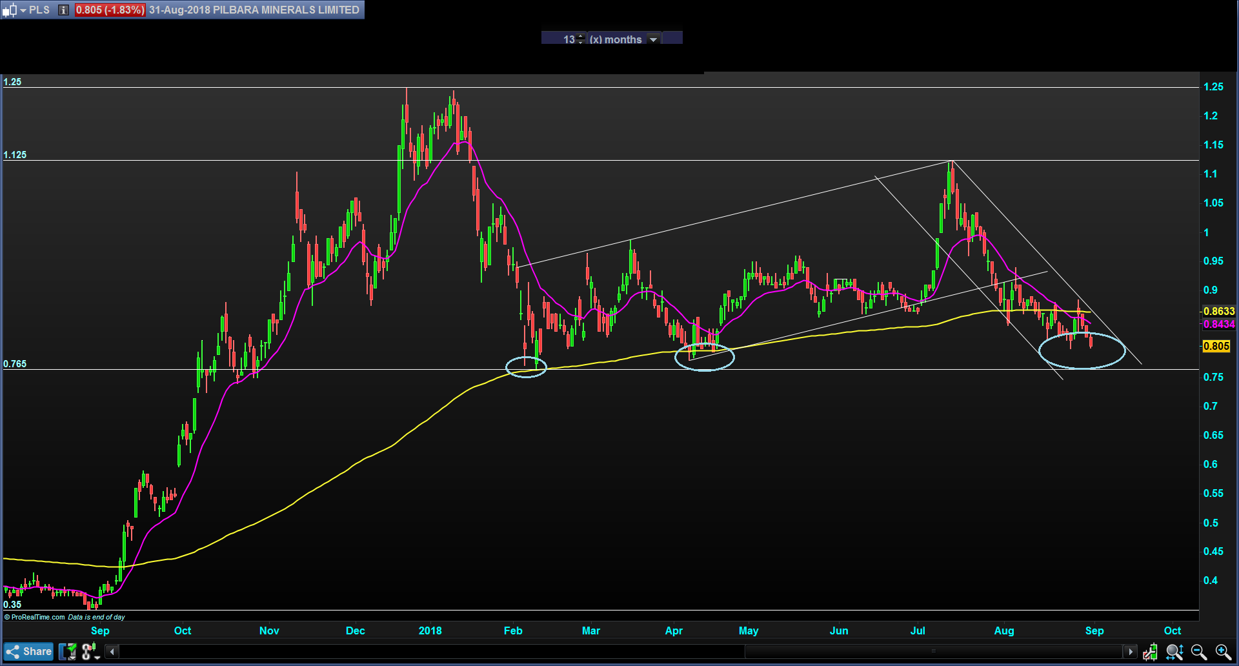1239x666 pixels.
Task: Click the Share button
Action: (29, 652)
